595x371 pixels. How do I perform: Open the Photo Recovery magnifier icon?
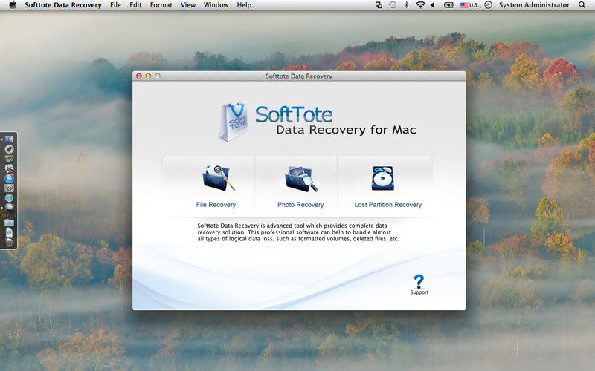click(x=301, y=179)
